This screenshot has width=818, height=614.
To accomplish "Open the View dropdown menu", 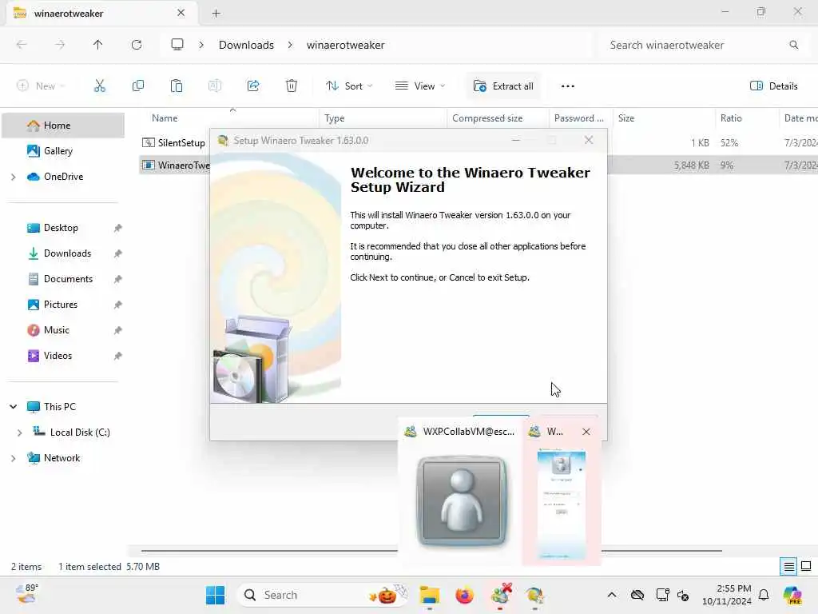I will (x=420, y=86).
